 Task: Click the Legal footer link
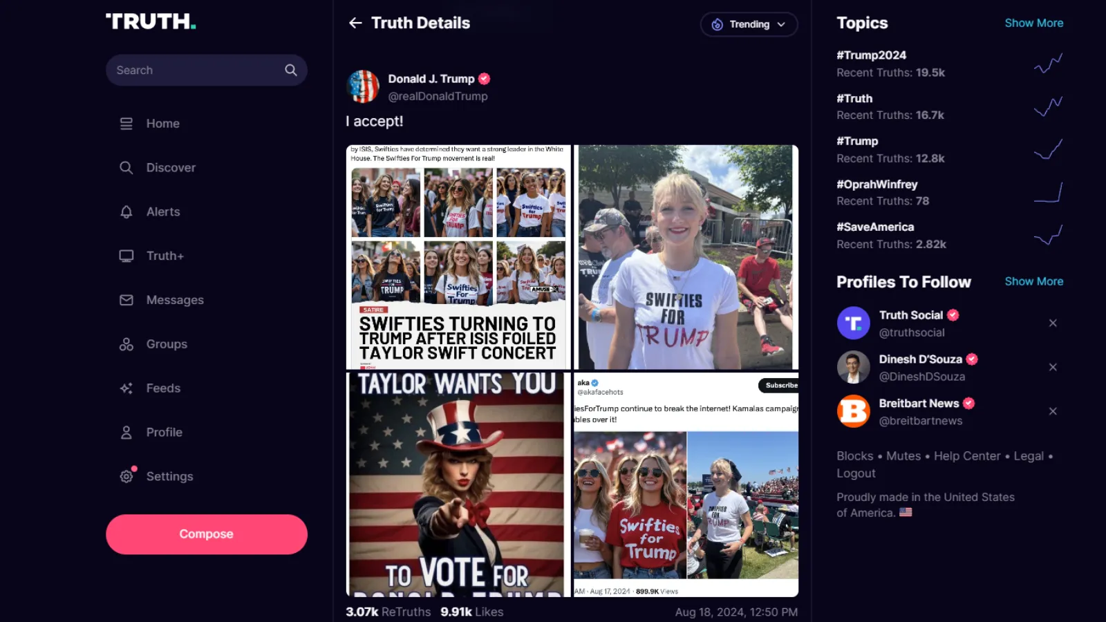(1029, 456)
